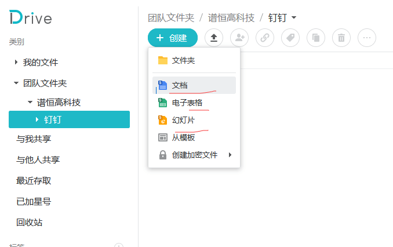Click the share with user icon

point(239,38)
